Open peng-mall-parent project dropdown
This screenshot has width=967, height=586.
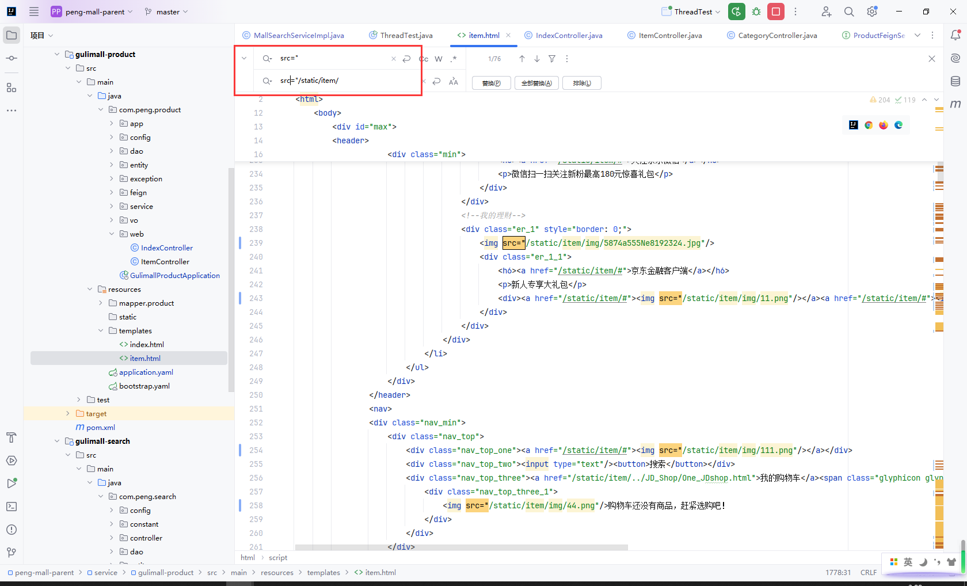(92, 12)
